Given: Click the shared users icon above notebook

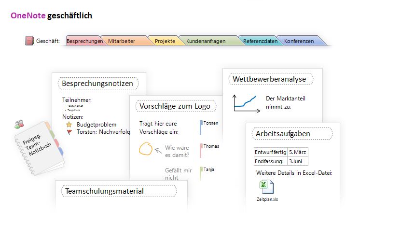Looking at the screenshot, I should (19, 124).
